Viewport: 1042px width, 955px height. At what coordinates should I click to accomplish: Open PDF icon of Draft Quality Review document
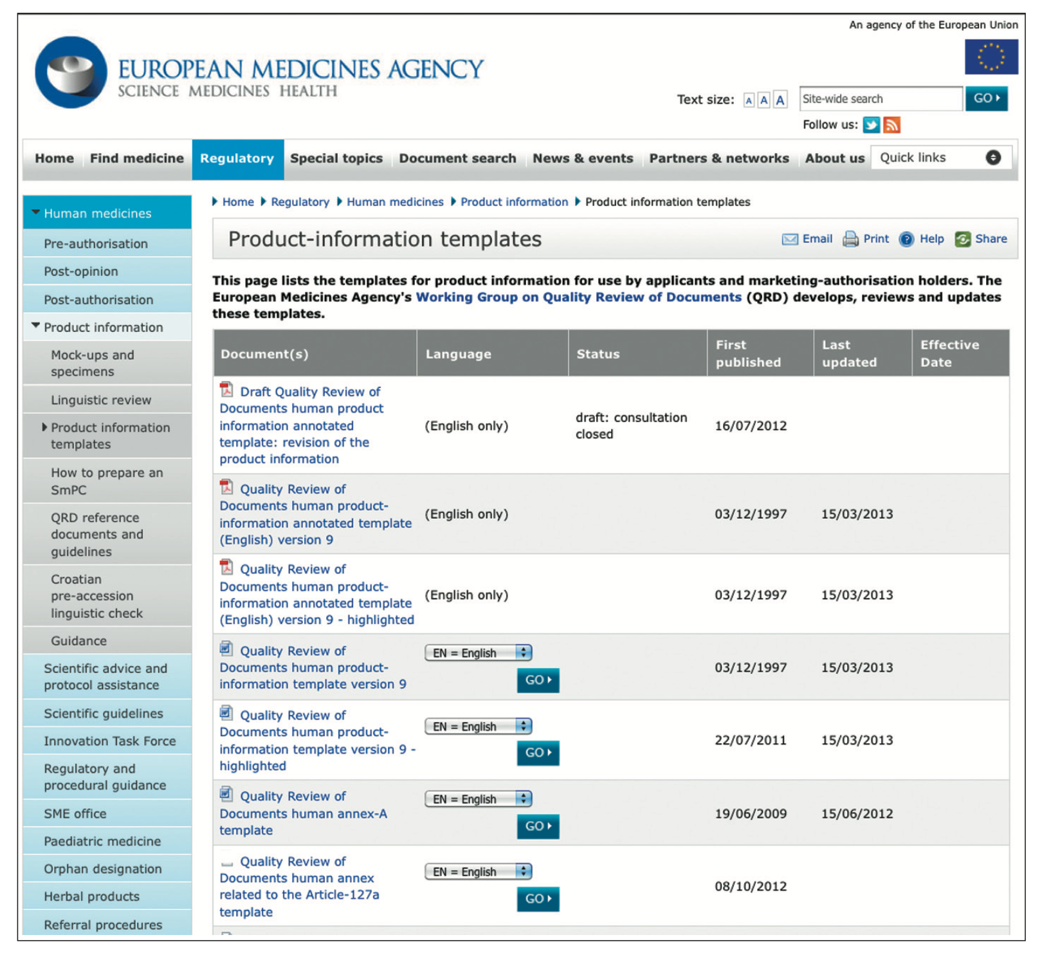[x=226, y=390]
